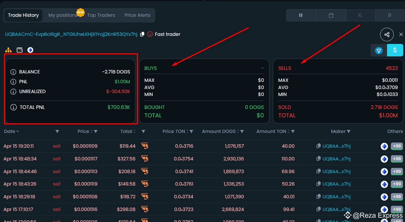Click the info icon beside UNREALIZED

(x=13, y=91)
